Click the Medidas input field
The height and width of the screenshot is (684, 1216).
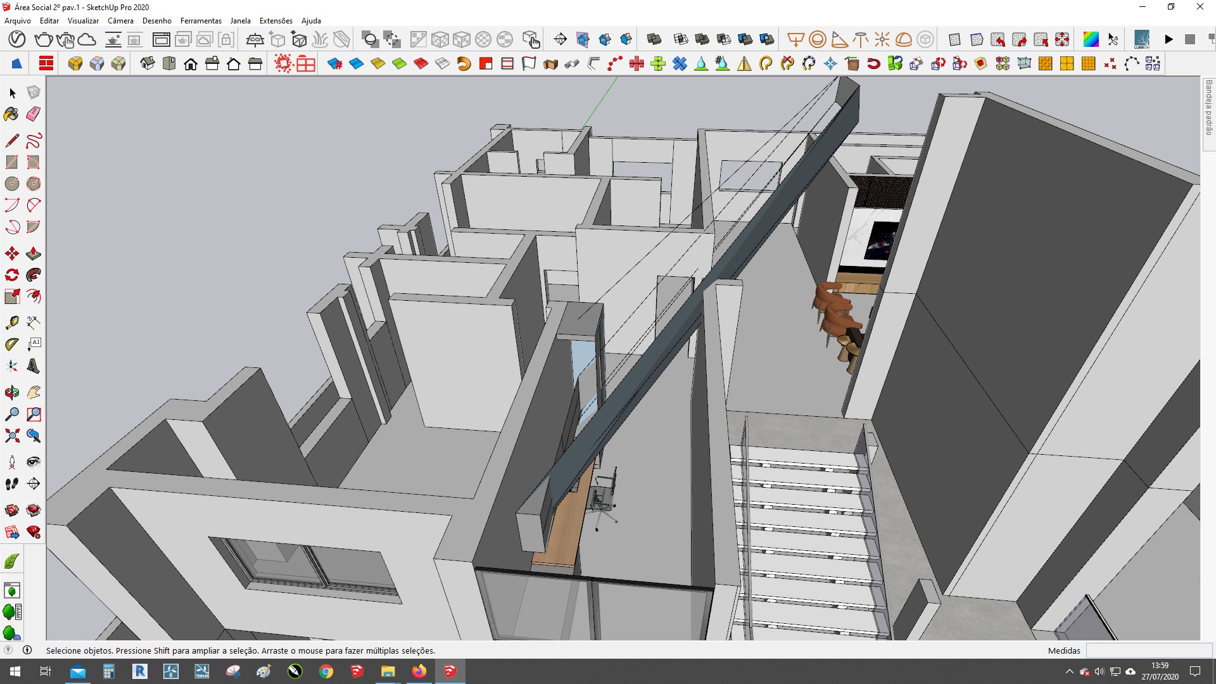(1148, 650)
